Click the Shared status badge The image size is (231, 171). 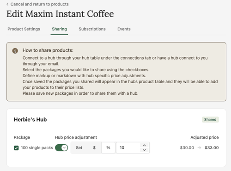210,120
